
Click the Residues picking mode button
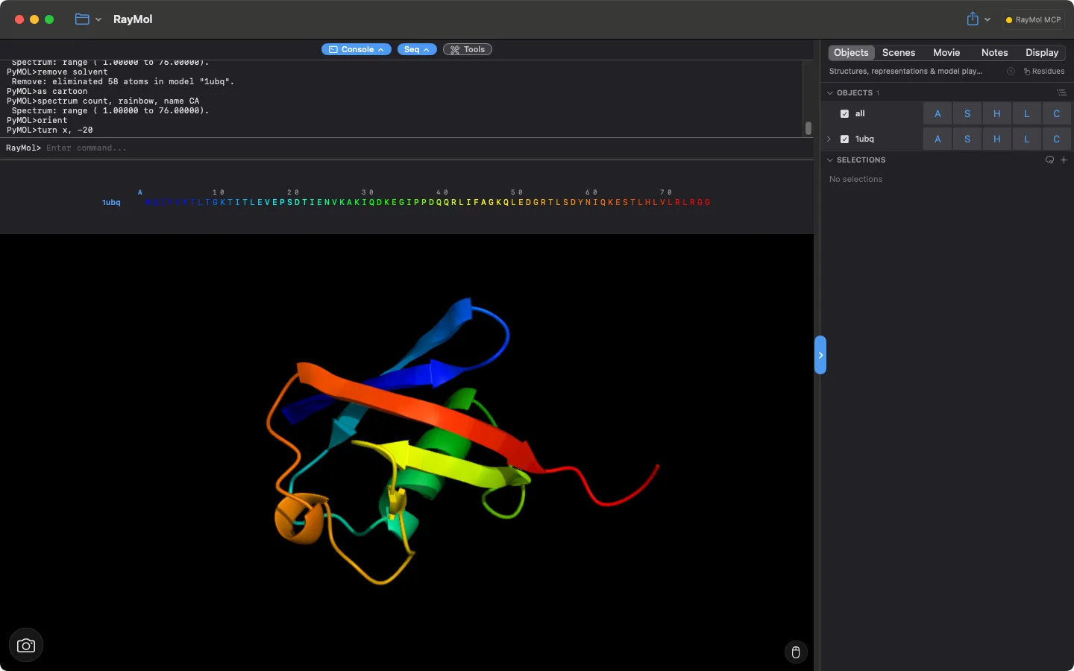1044,72
